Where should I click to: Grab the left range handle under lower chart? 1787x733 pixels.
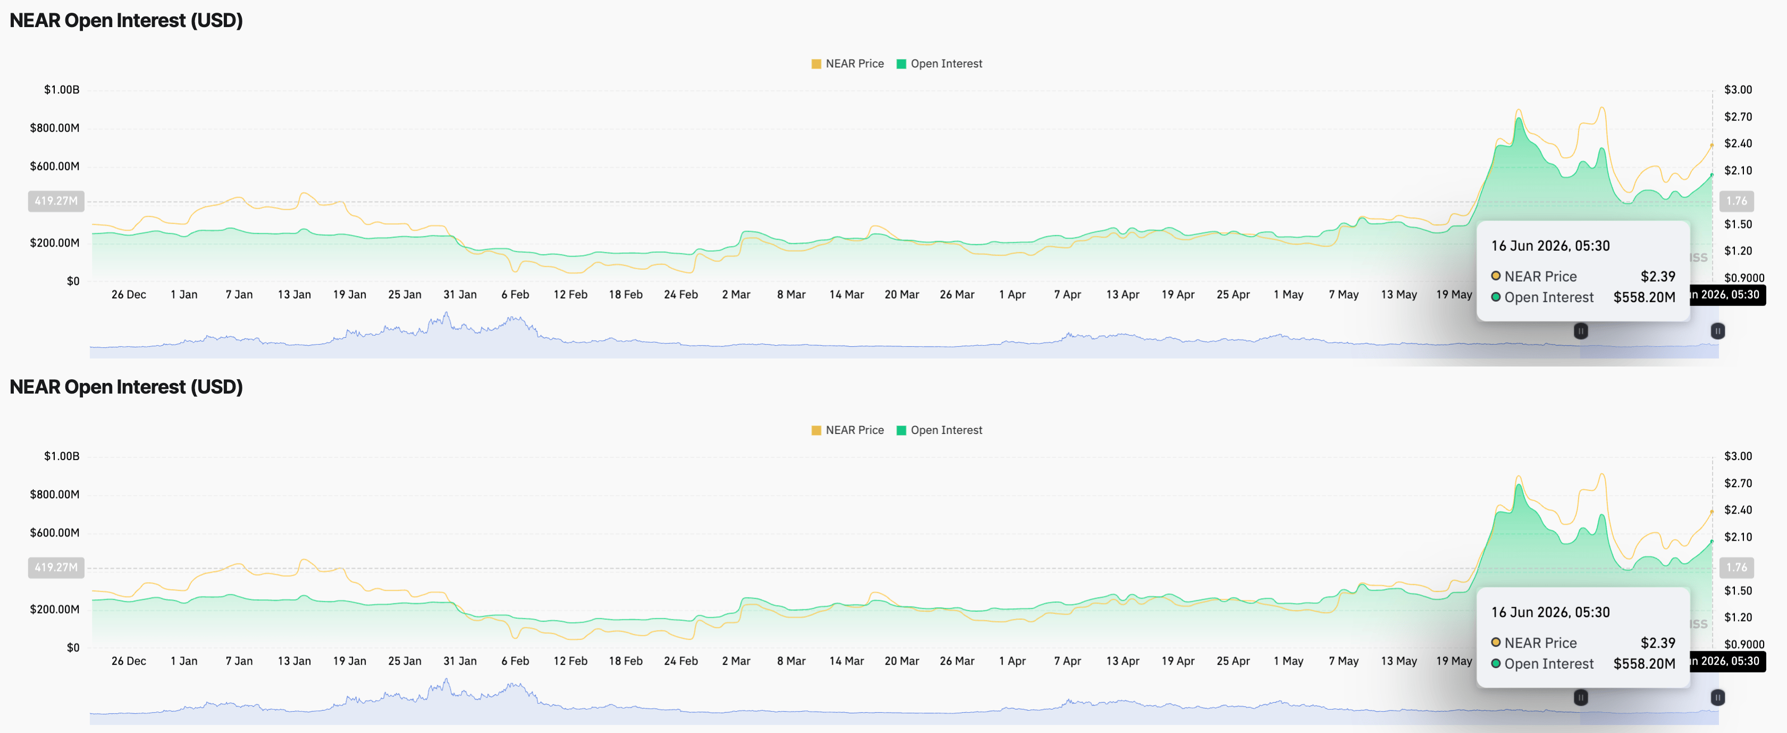(1580, 697)
